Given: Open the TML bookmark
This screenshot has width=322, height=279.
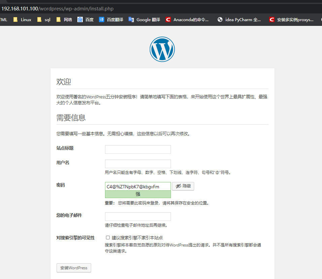Looking at the screenshot, I should coord(4,19).
